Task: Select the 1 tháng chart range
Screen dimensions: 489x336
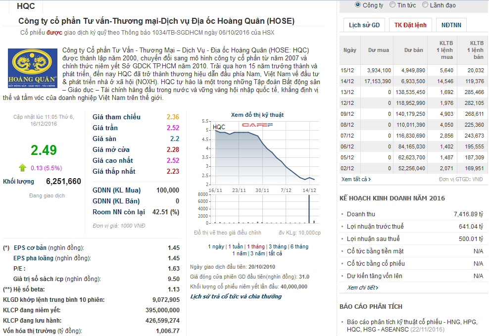Action: 256,246
